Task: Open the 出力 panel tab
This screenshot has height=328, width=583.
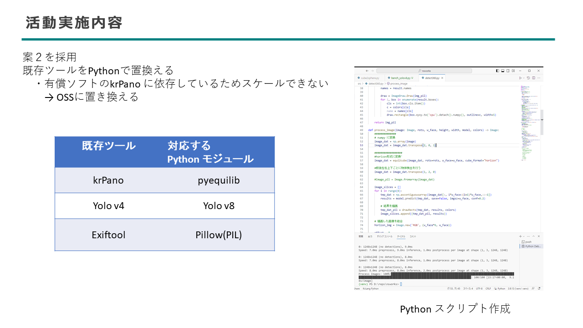Action: point(370,236)
